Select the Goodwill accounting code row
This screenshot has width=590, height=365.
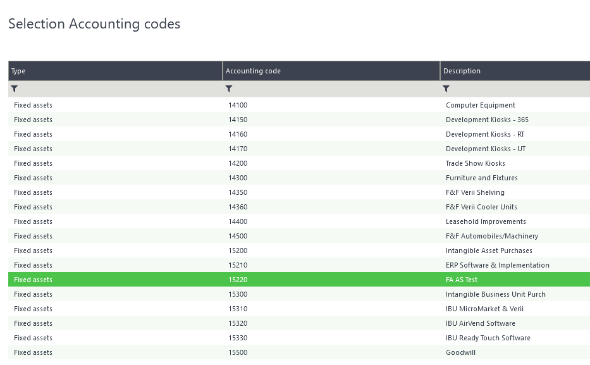pos(459,352)
